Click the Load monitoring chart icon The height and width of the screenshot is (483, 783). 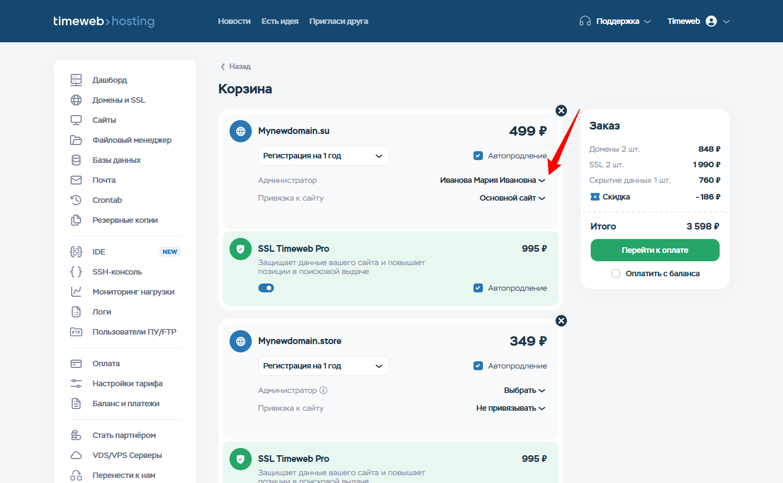click(76, 292)
